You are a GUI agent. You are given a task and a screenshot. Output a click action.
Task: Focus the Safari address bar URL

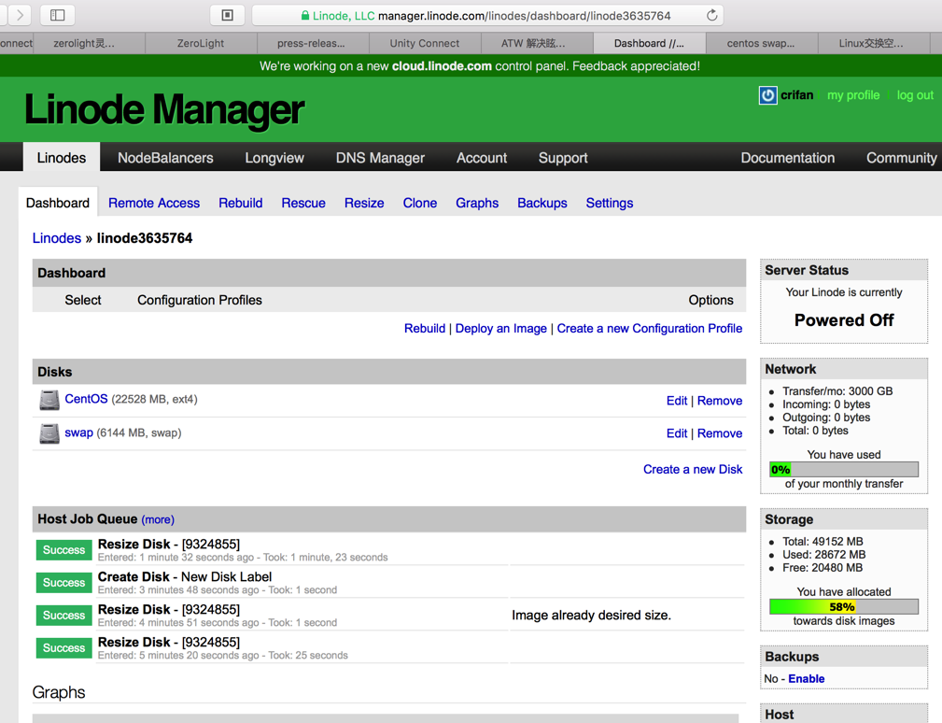pyautogui.click(x=487, y=16)
